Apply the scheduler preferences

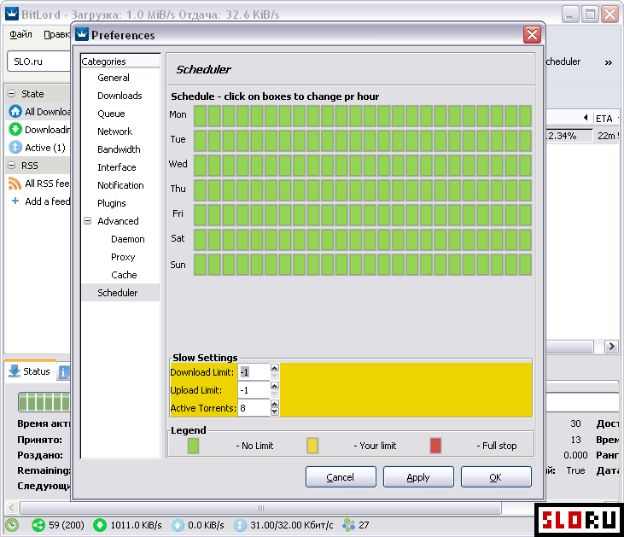(x=418, y=477)
